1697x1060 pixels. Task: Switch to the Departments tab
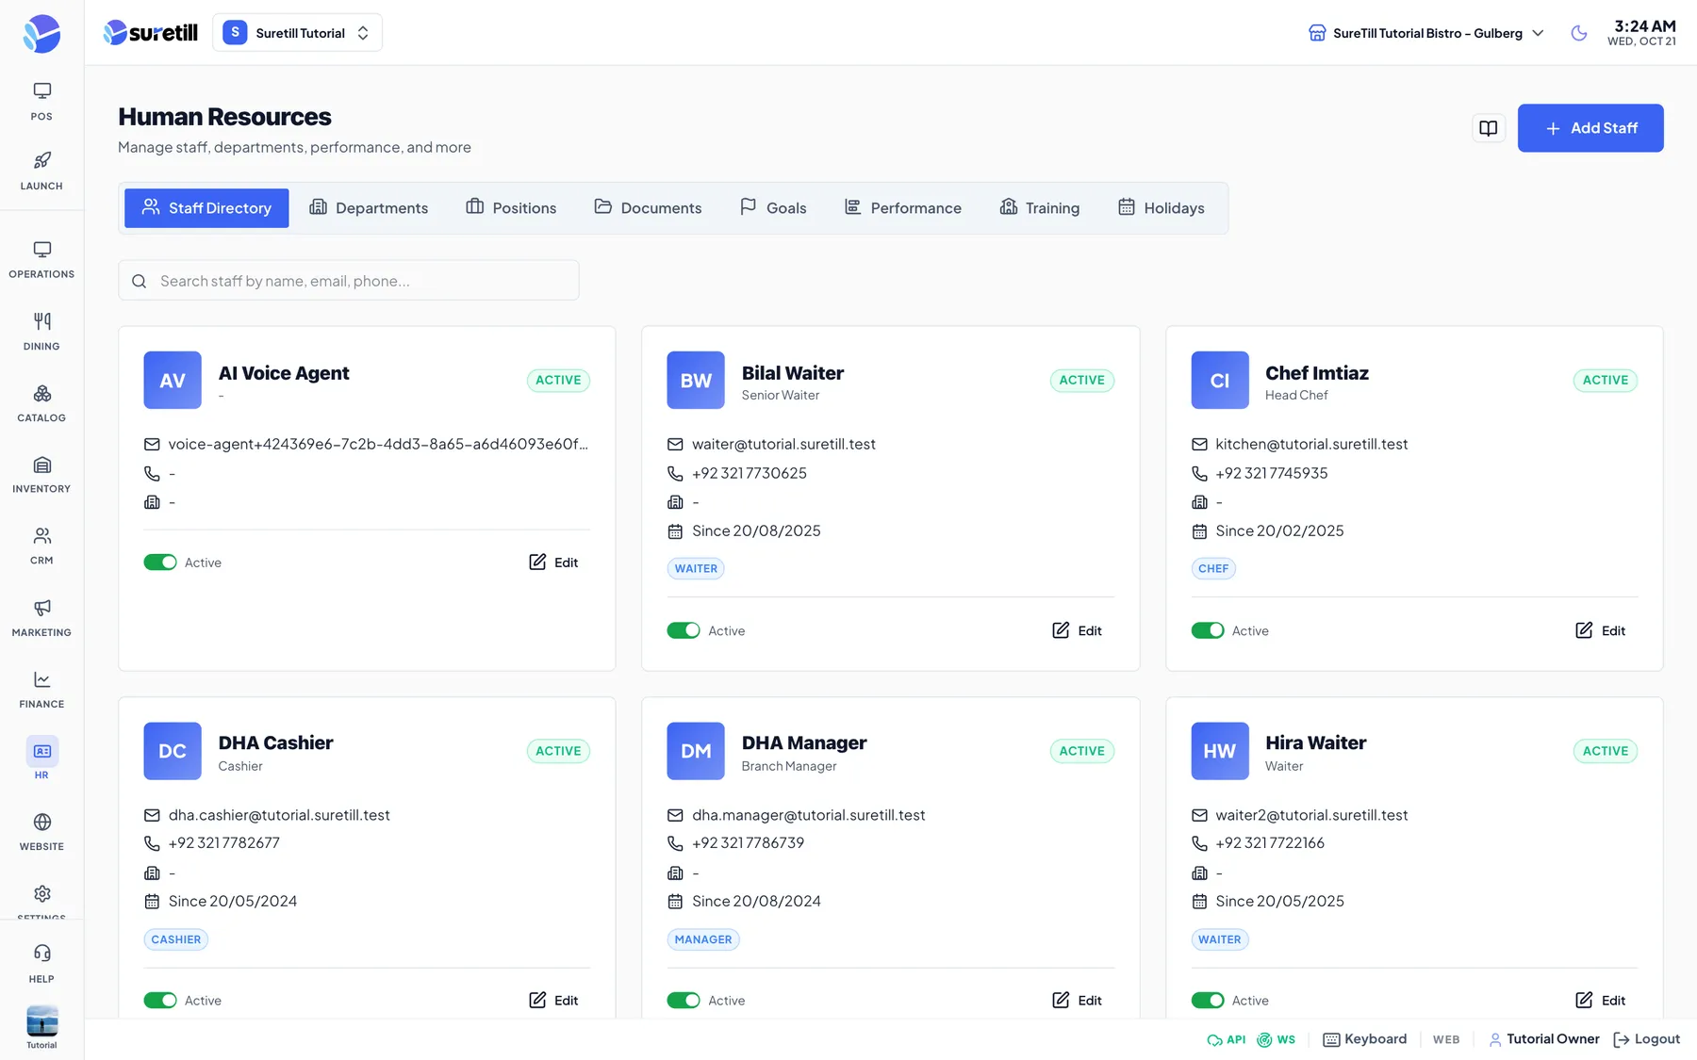(369, 208)
